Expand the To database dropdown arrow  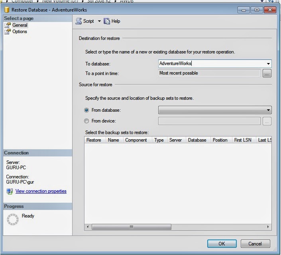pos(268,64)
